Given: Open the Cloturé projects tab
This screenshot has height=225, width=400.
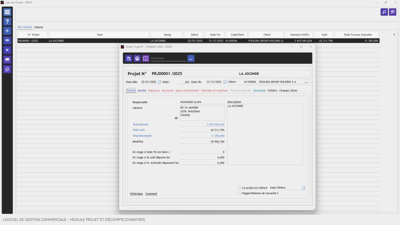Looking at the screenshot, I should point(39,27).
